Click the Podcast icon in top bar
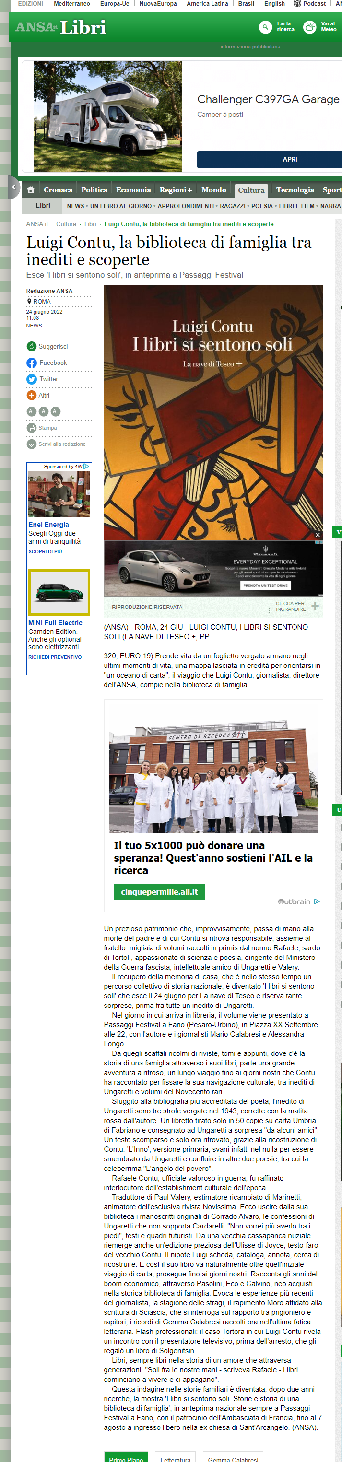 click(x=297, y=3)
